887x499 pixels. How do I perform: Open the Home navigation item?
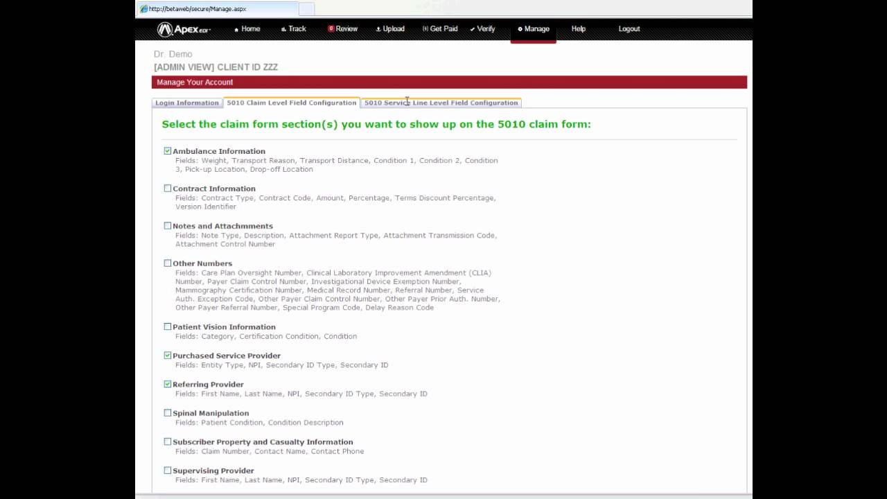click(x=247, y=29)
